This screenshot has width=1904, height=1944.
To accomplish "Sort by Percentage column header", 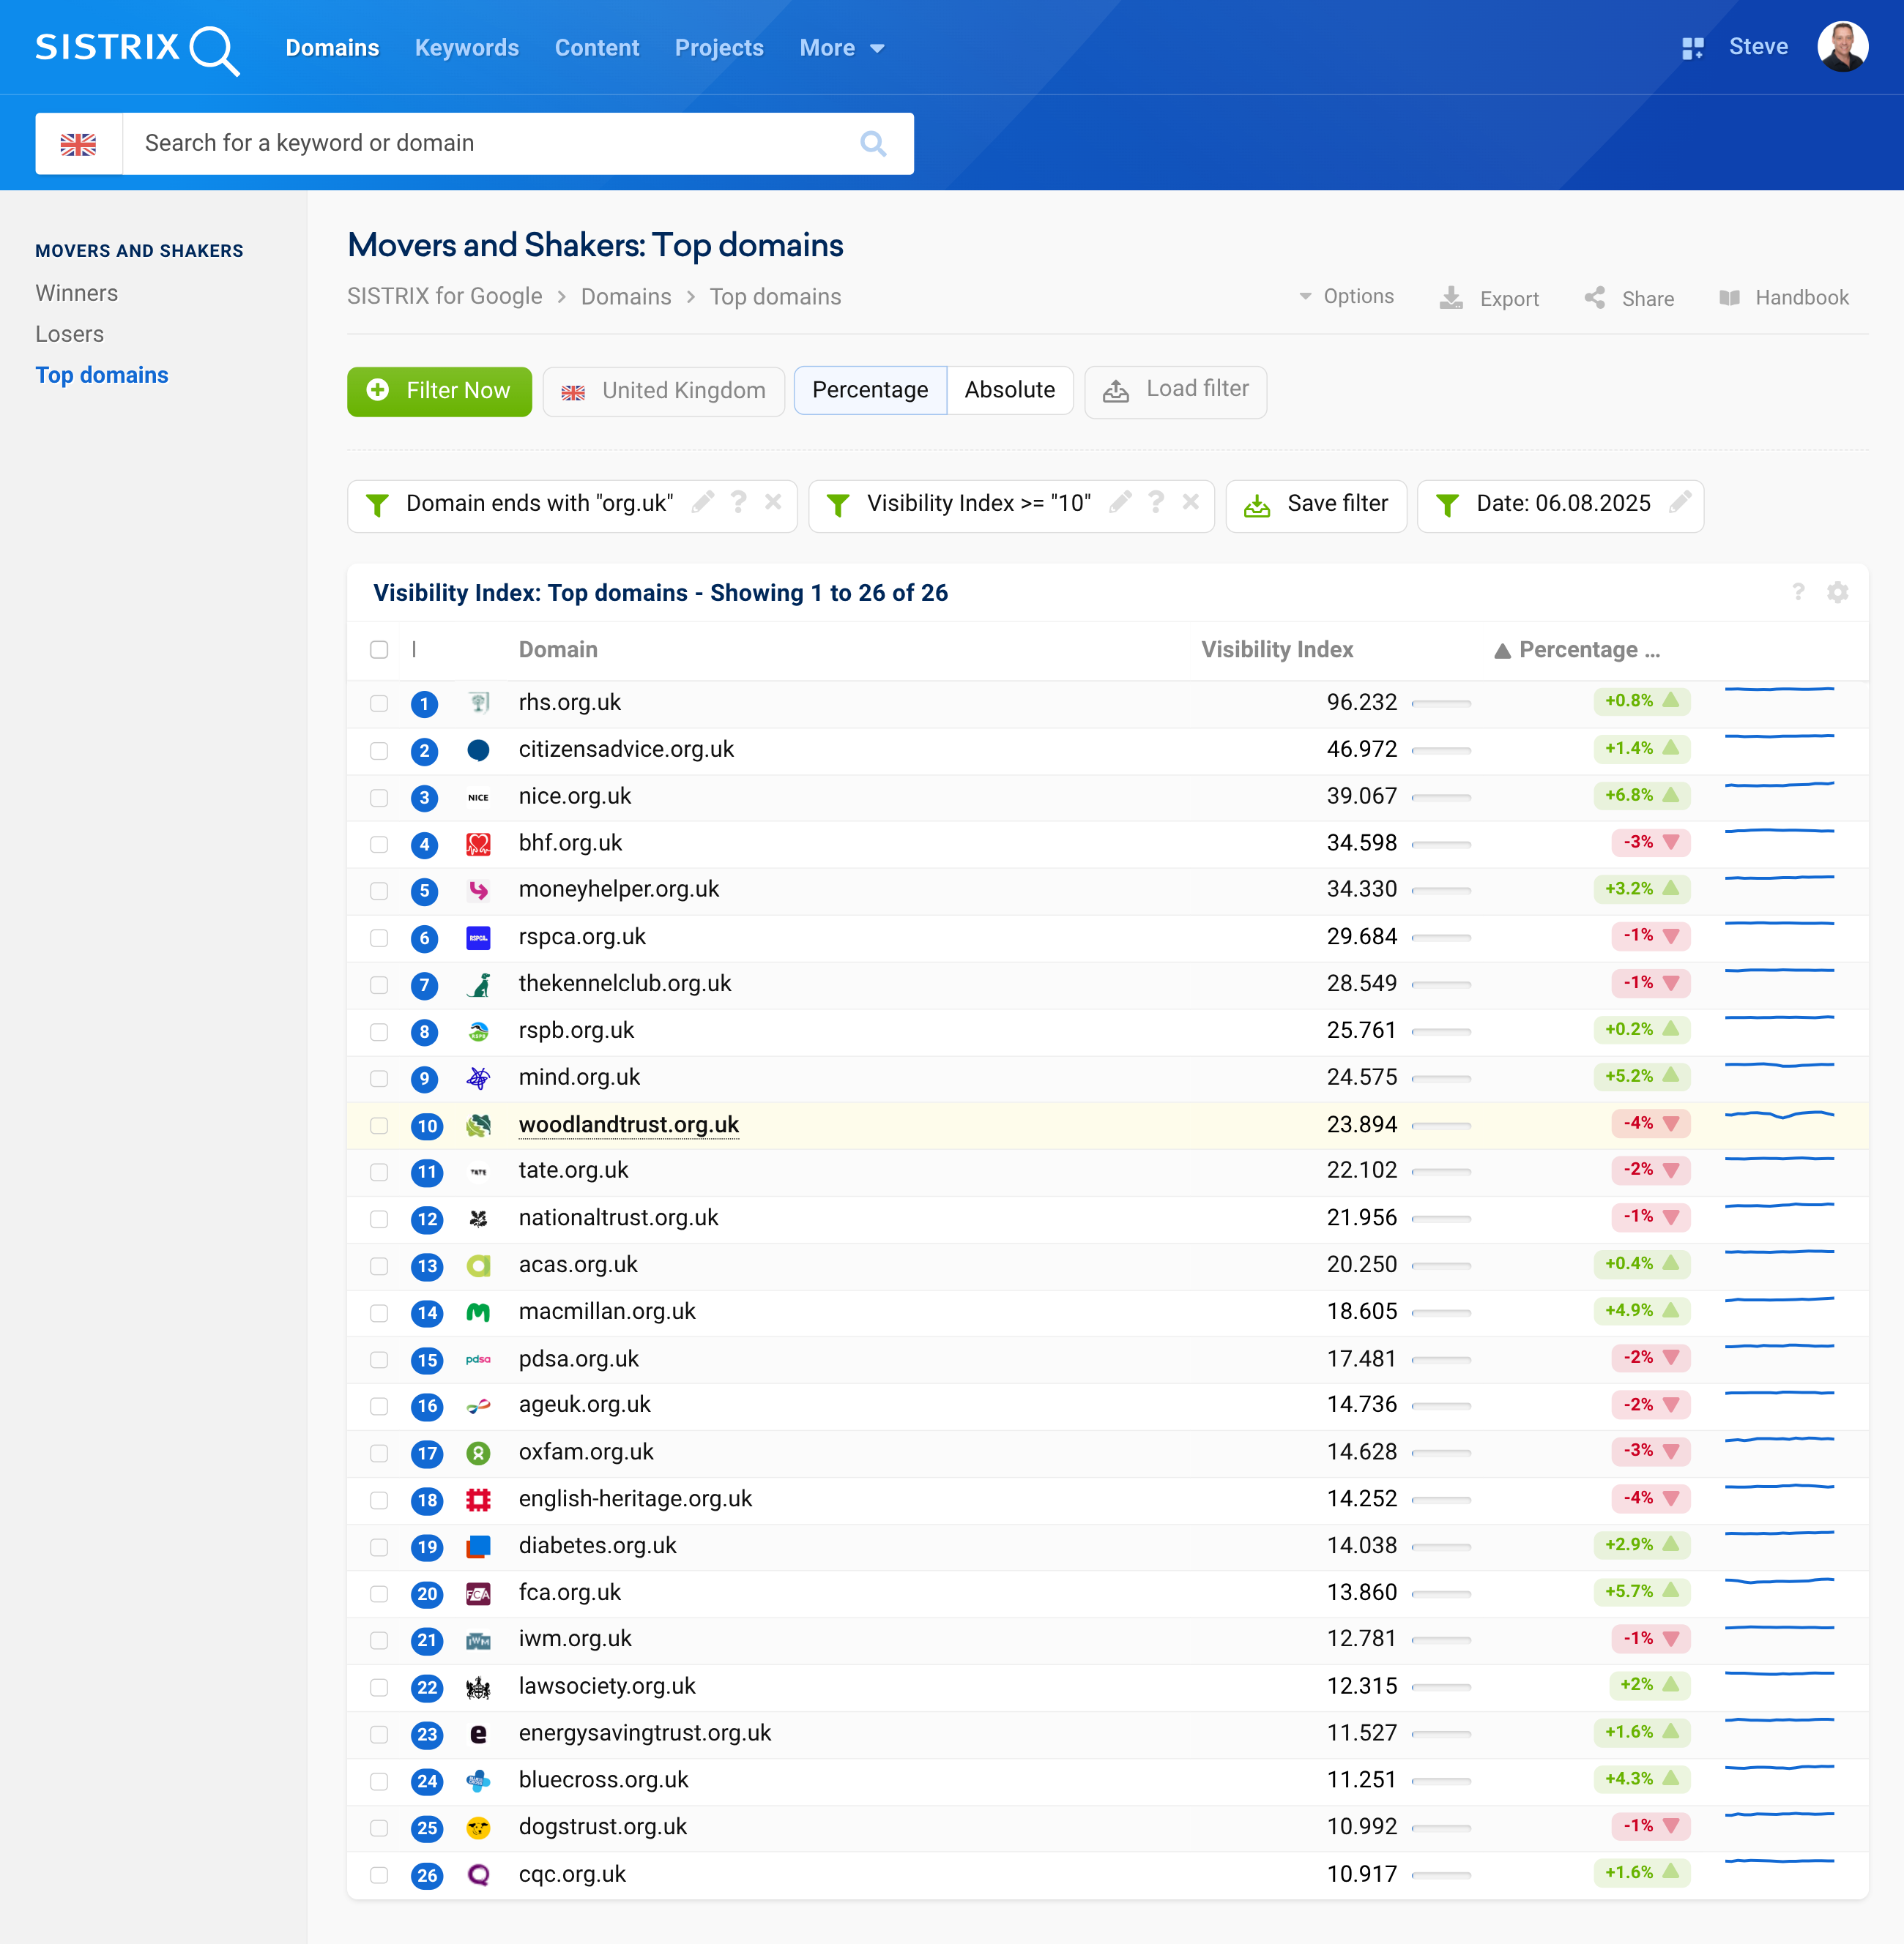I will pyautogui.click(x=1577, y=650).
